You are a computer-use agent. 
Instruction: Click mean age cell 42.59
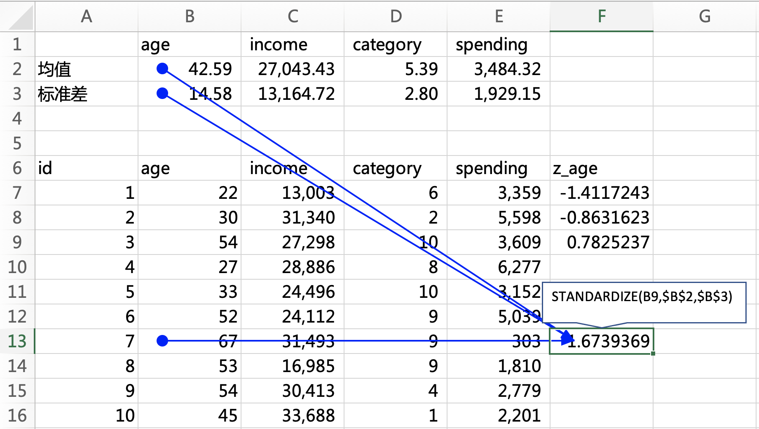[x=190, y=69]
